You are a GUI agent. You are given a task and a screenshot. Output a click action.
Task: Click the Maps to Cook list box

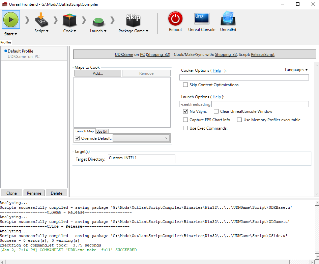tap(122, 102)
